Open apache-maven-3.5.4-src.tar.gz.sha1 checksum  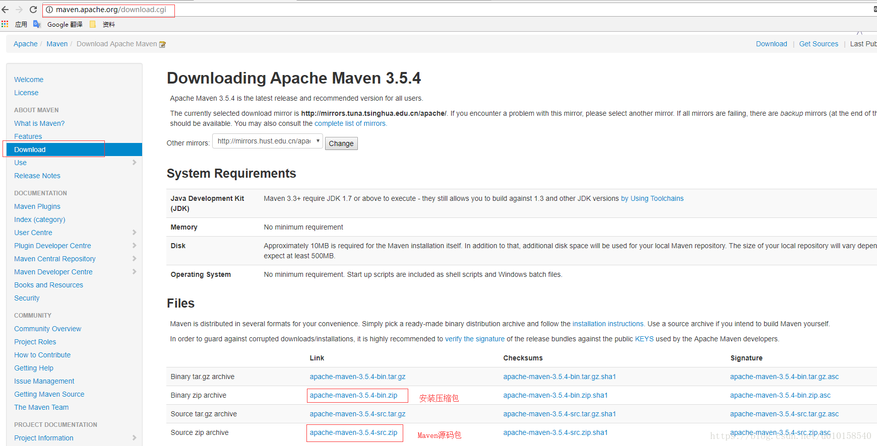click(x=559, y=414)
